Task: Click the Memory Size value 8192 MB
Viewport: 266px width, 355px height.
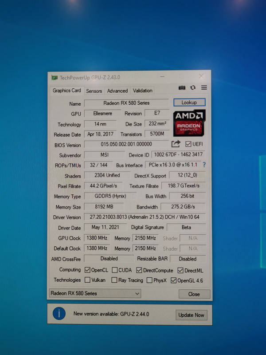Action: pyautogui.click(x=104, y=206)
